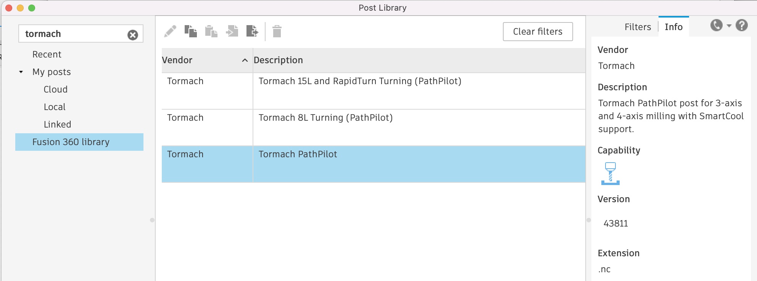
Task: Click the Copy post icon
Action: [x=191, y=31]
